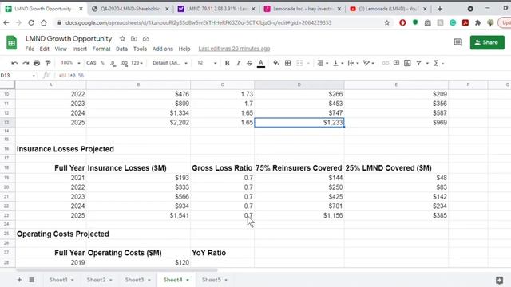Check cloud save status icon
This screenshot has width=511, height=287.
coord(146,39)
